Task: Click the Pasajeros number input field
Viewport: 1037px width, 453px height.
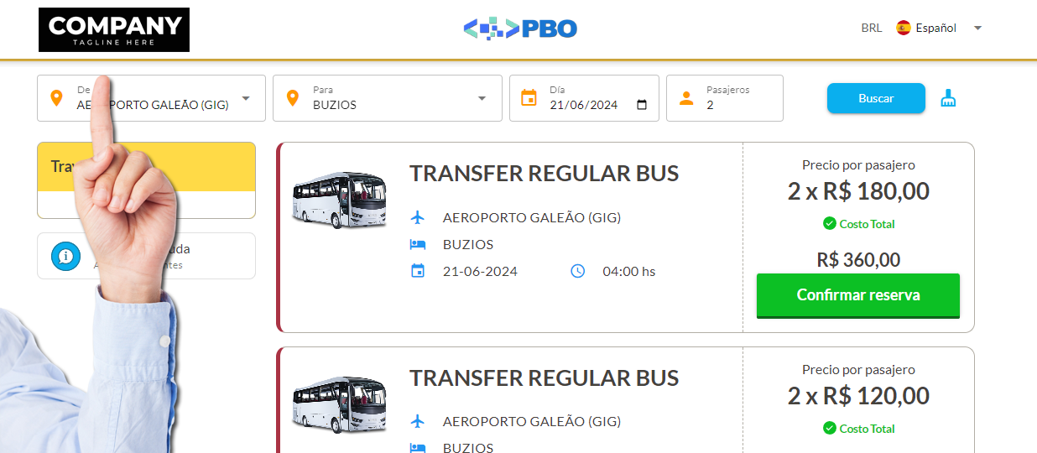Action: click(738, 105)
